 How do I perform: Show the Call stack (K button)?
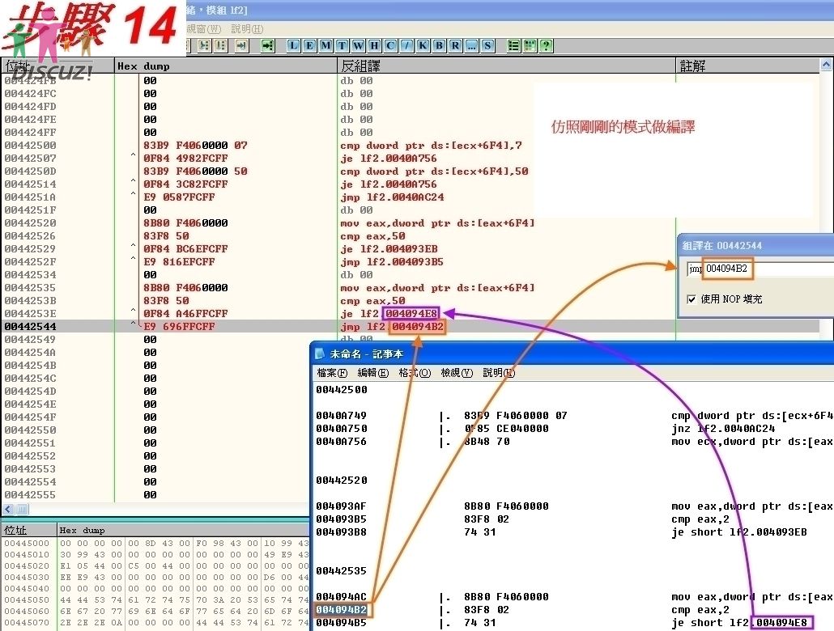[423, 45]
